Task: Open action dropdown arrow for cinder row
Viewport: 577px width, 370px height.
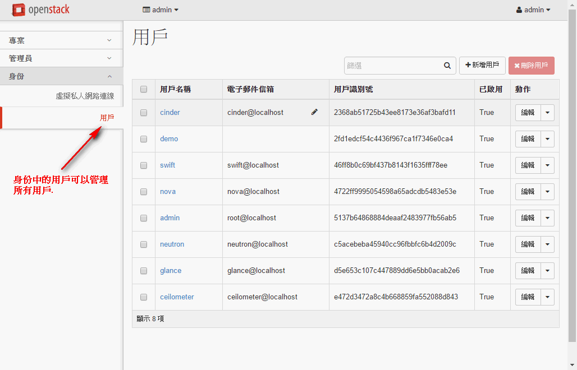Action: coord(548,113)
